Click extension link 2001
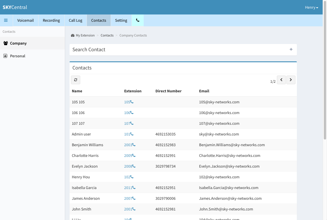The width and height of the screenshot is (327, 220). tap(128, 209)
